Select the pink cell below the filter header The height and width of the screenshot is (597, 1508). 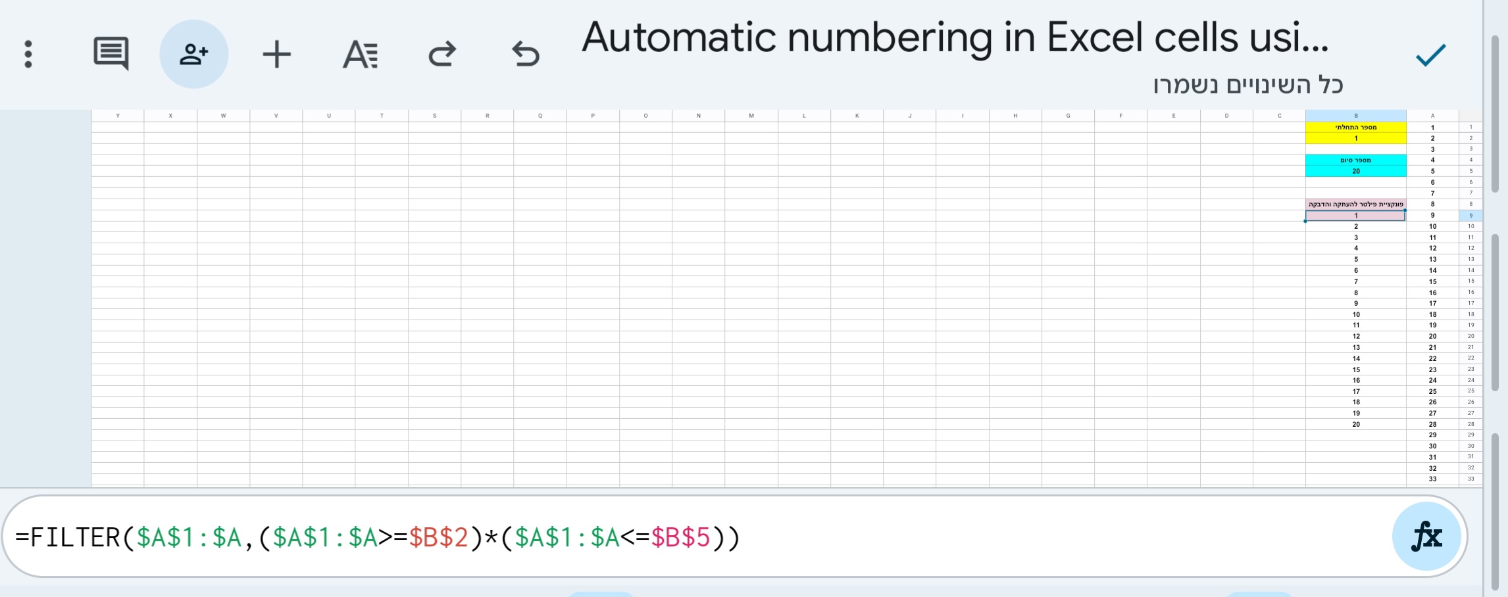1354,215
